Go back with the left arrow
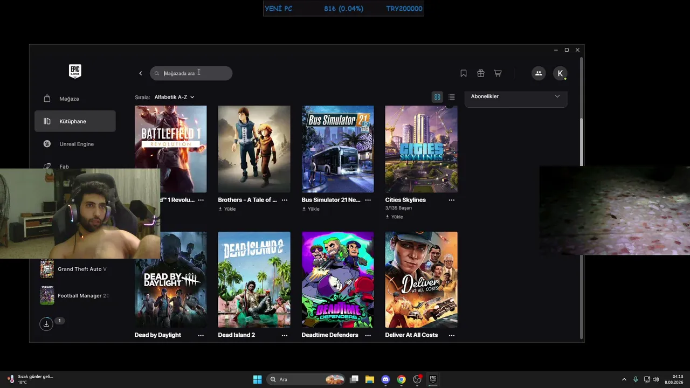 141,73
